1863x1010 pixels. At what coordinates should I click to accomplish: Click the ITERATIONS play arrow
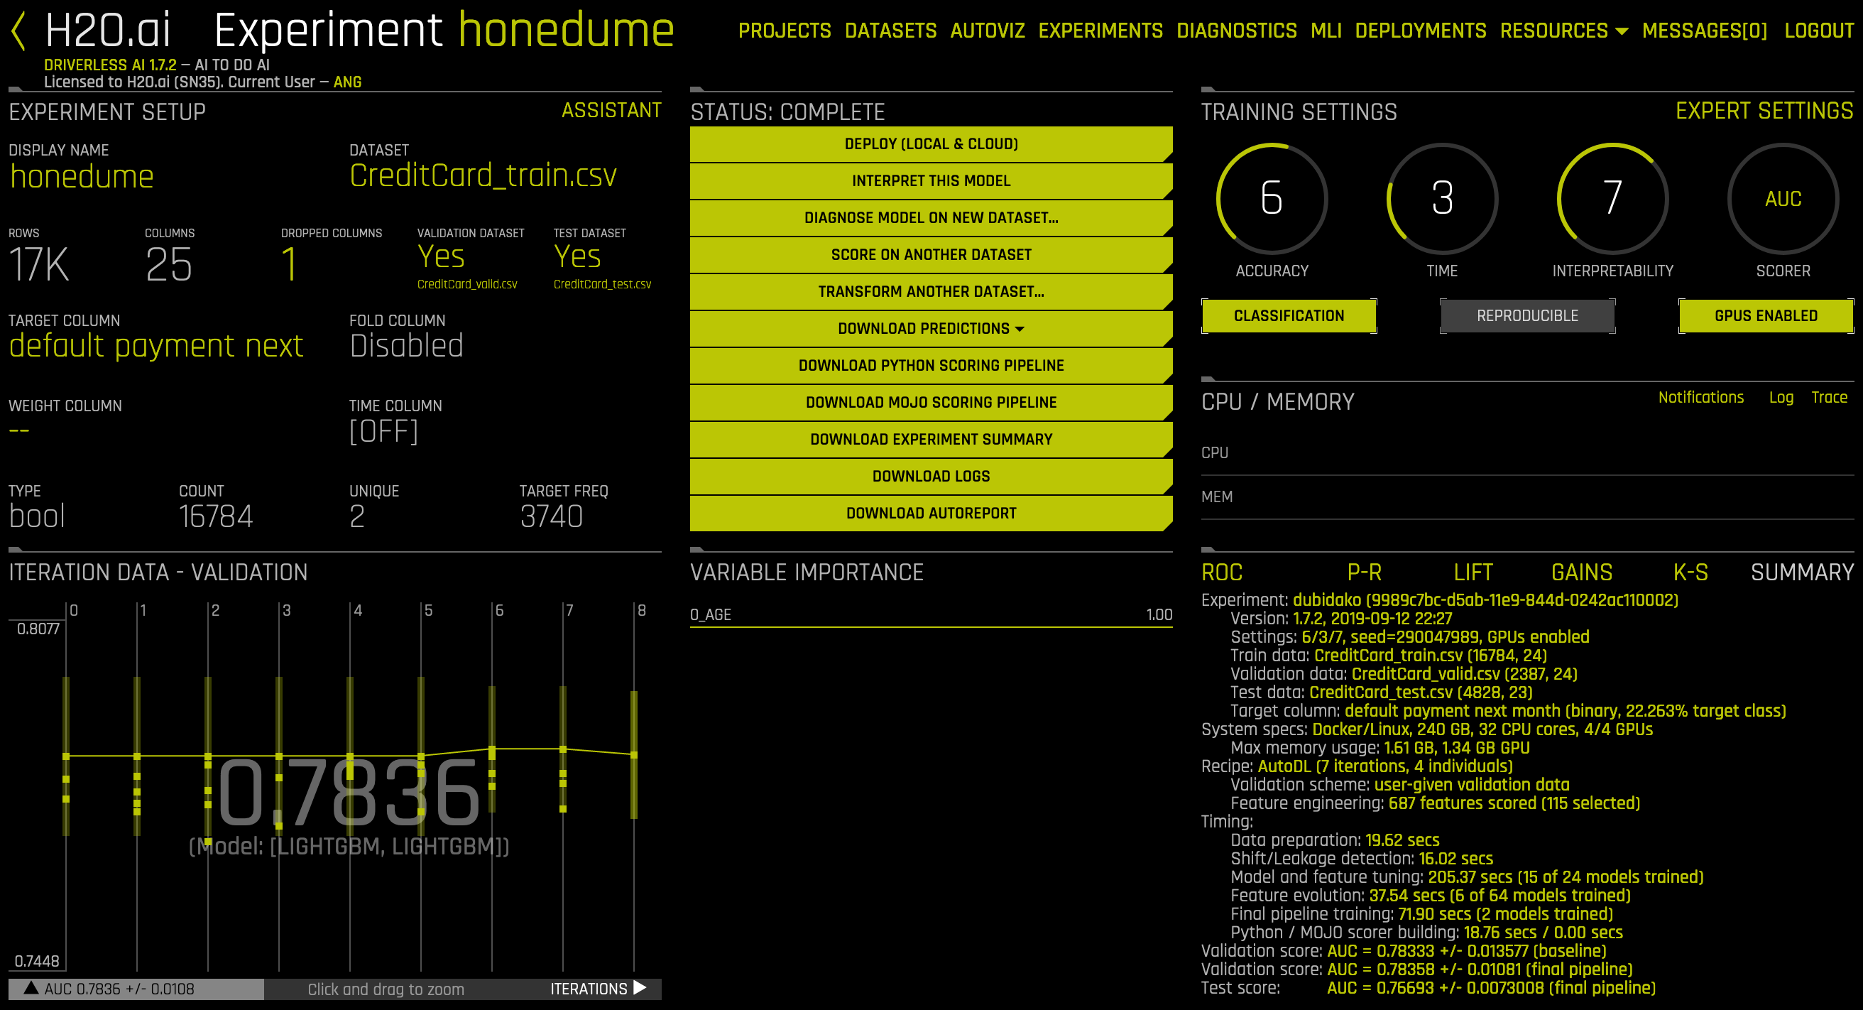[639, 987]
